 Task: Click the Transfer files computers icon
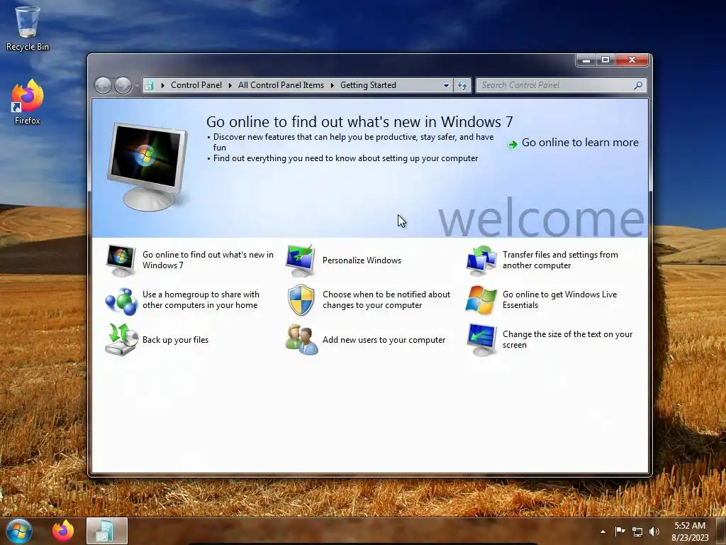pos(481,260)
